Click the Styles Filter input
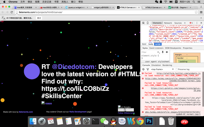This screenshot has height=127, width=204. click(149, 52)
